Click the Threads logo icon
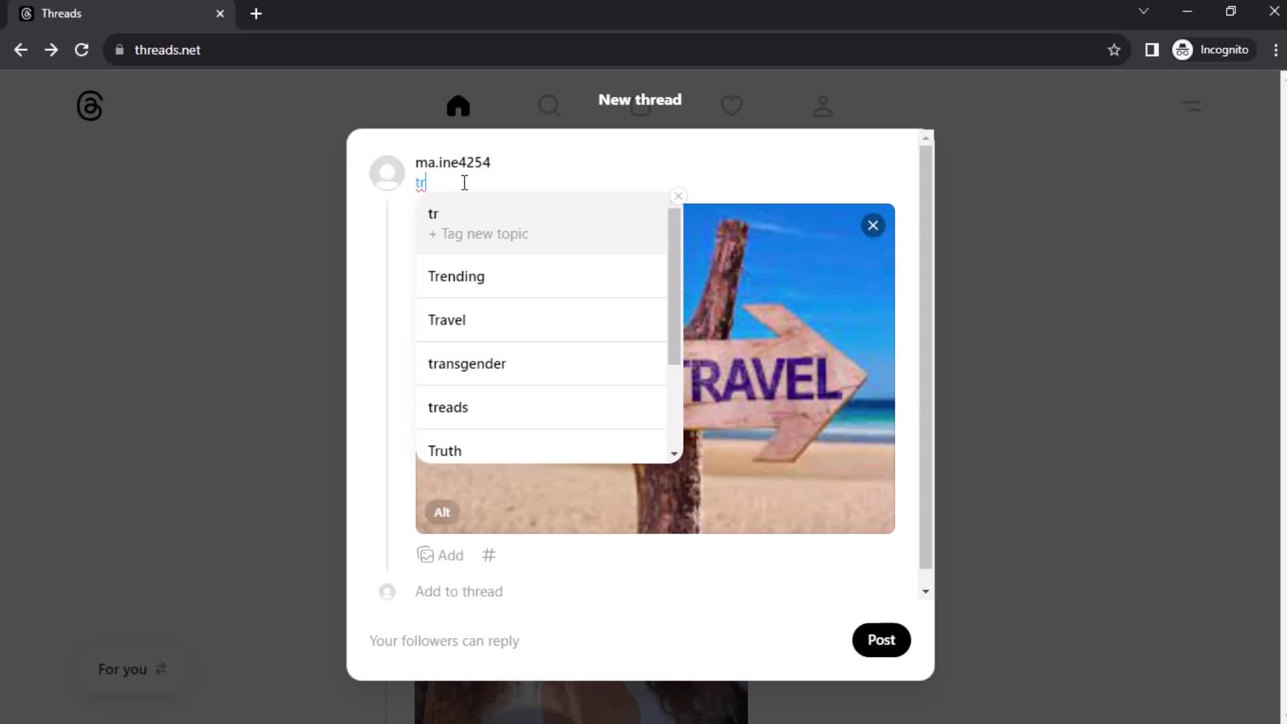 coord(88,105)
